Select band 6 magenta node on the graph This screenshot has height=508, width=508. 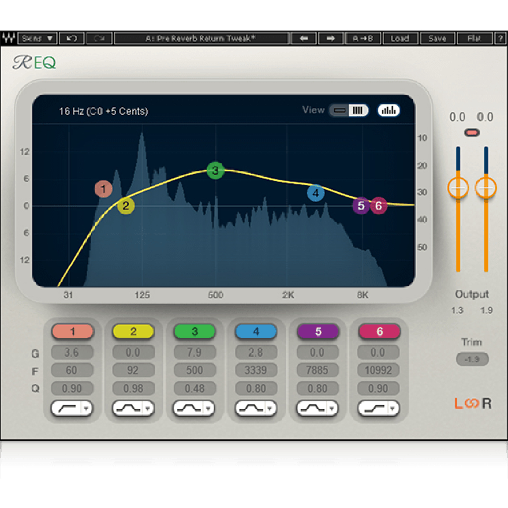coord(379,206)
